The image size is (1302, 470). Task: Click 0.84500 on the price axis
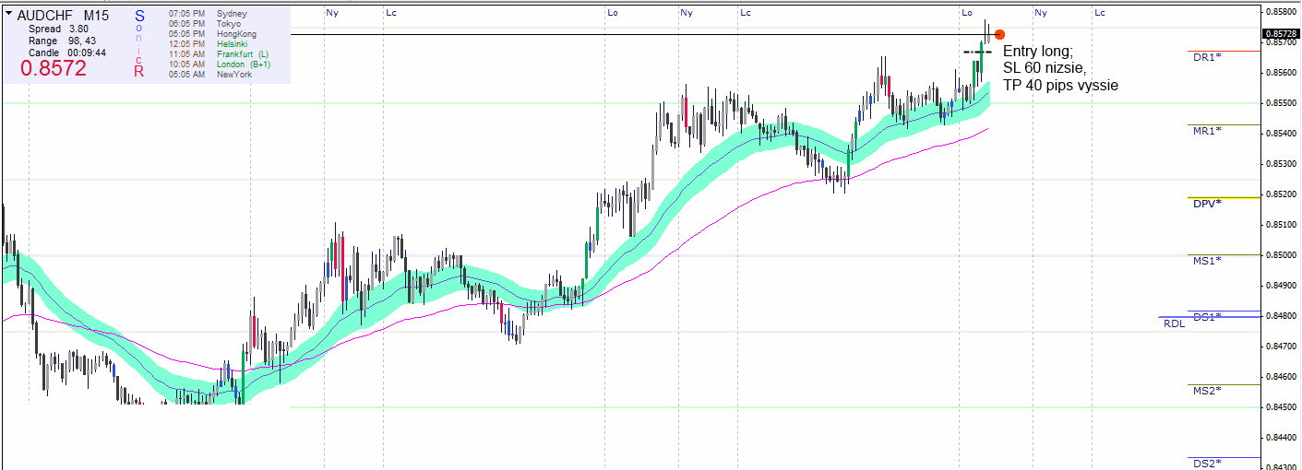pyautogui.click(x=1280, y=407)
